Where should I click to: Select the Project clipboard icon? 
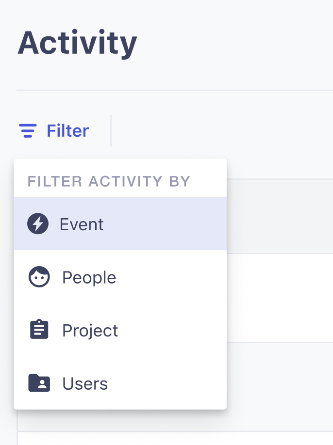(39, 329)
